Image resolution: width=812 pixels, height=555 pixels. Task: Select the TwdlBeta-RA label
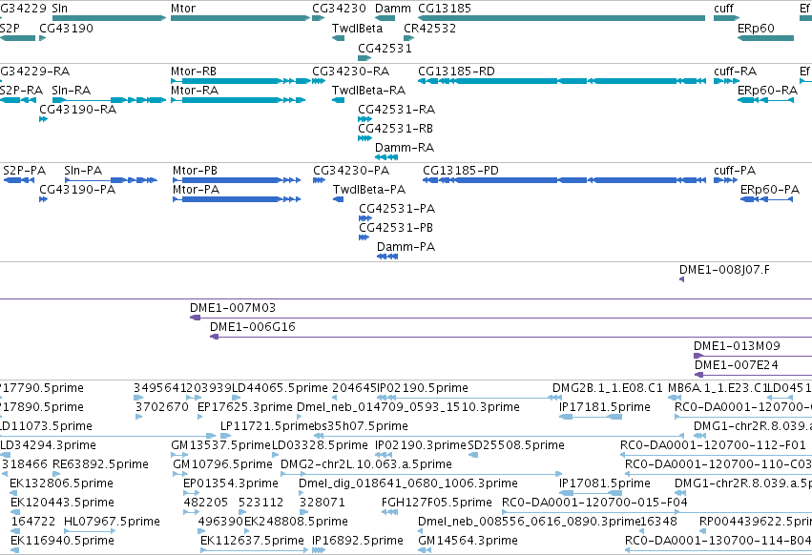368,90
